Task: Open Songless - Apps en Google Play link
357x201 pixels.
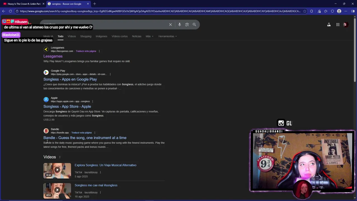Action: pyautogui.click(x=70, y=79)
